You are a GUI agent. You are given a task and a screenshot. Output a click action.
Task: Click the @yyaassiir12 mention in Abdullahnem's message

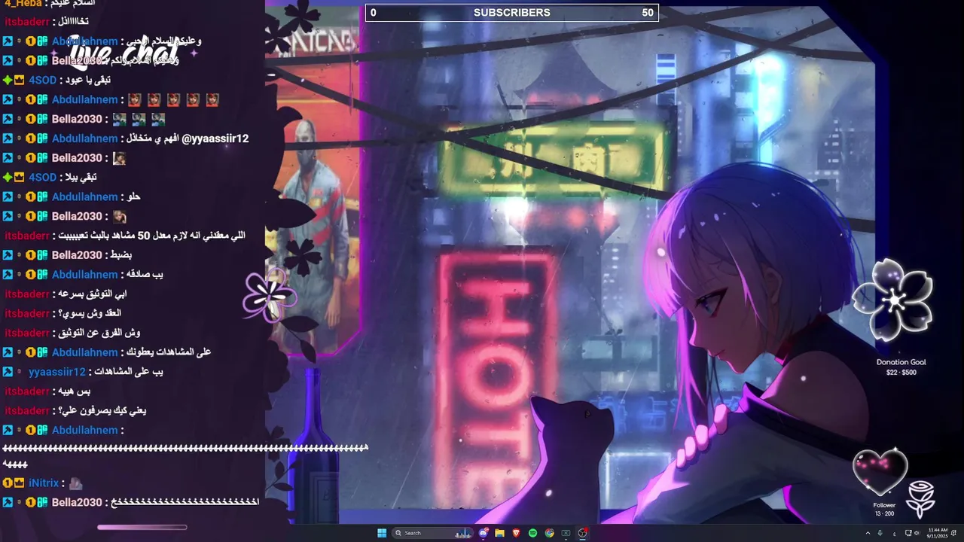click(215, 139)
